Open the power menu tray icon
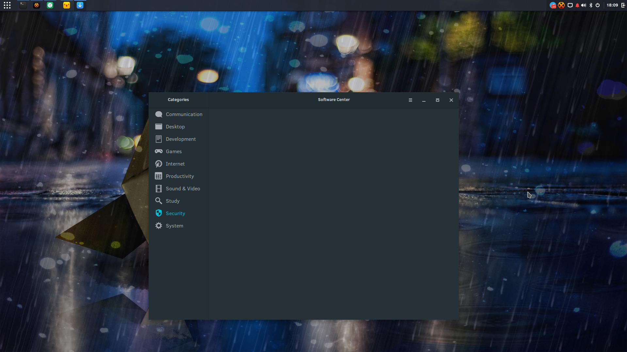Screen dimensions: 627x352 (598, 5)
